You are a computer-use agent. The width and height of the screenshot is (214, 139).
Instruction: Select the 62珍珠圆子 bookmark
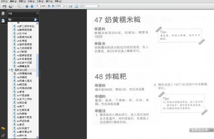click(x=23, y=128)
